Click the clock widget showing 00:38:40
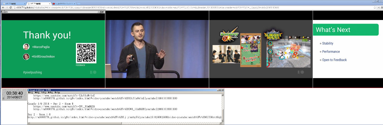Image resolution: width=383 pixels, height=125 pixels. (x=14, y=95)
